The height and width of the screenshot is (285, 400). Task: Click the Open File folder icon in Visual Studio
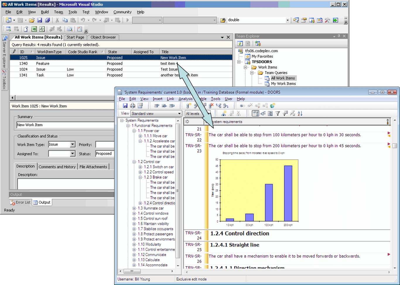32,20
